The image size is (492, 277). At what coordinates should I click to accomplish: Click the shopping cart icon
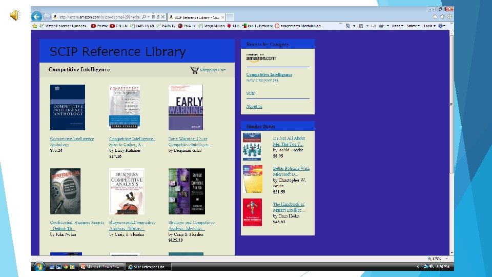click(x=194, y=70)
